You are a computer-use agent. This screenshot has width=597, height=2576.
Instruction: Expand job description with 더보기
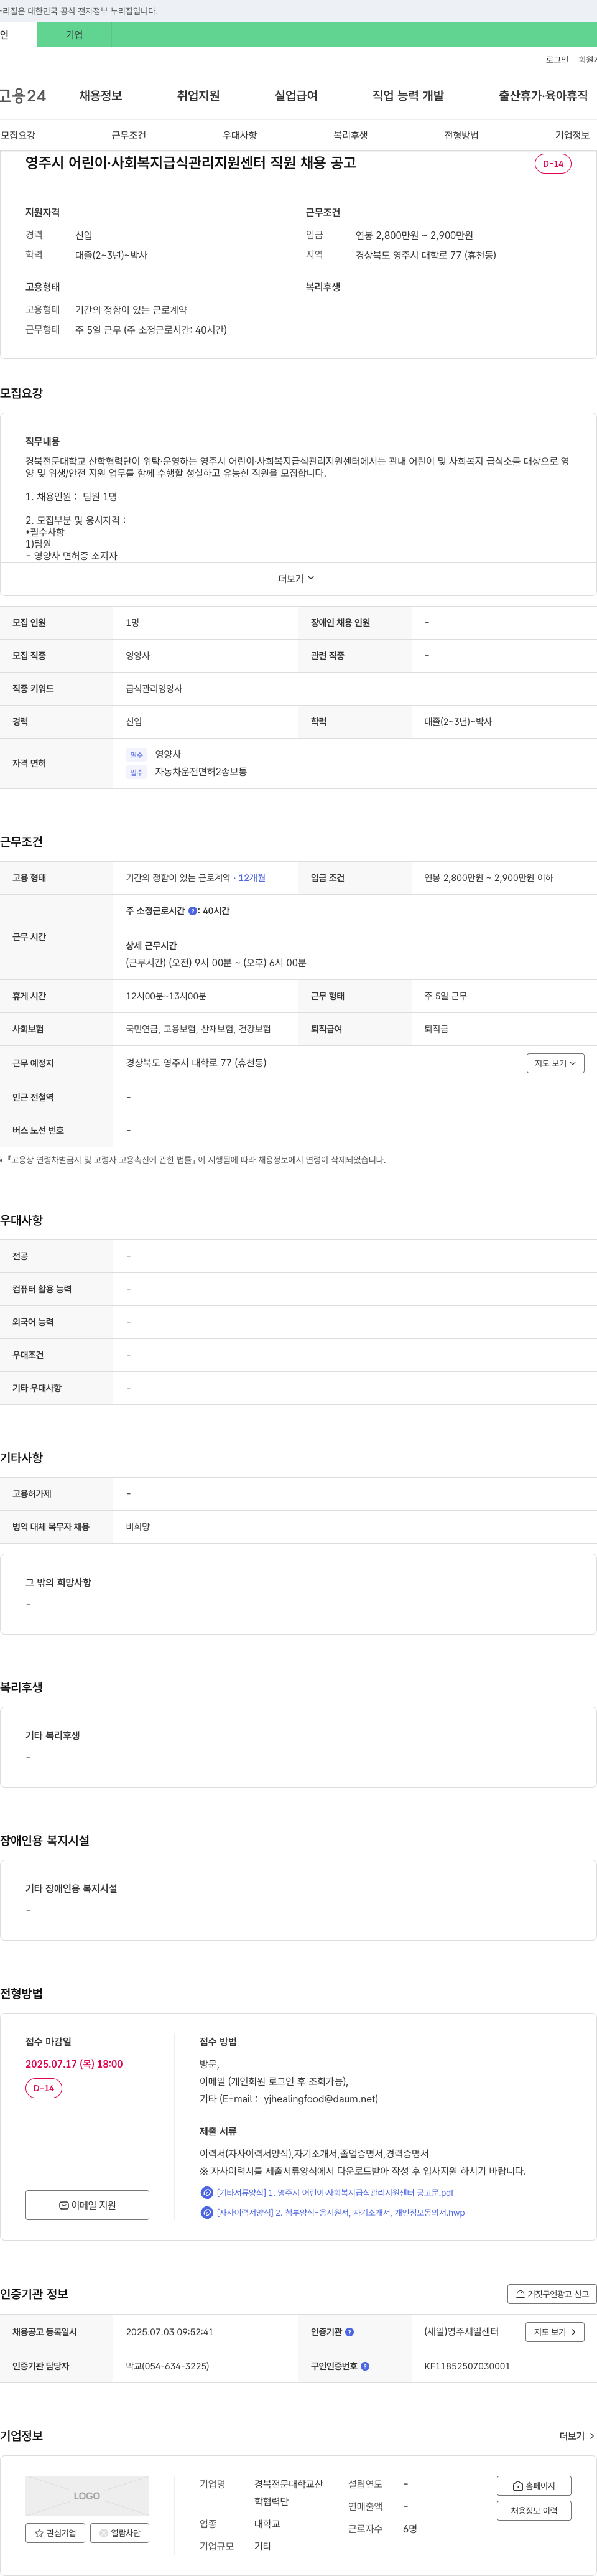tap(297, 579)
